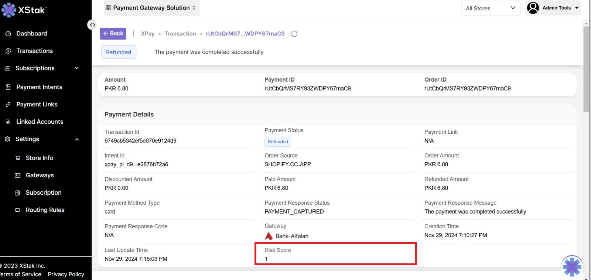Screen dimensions: 591x280
Task: Expand the Subscriptions sidebar menu
Action: 77,68
